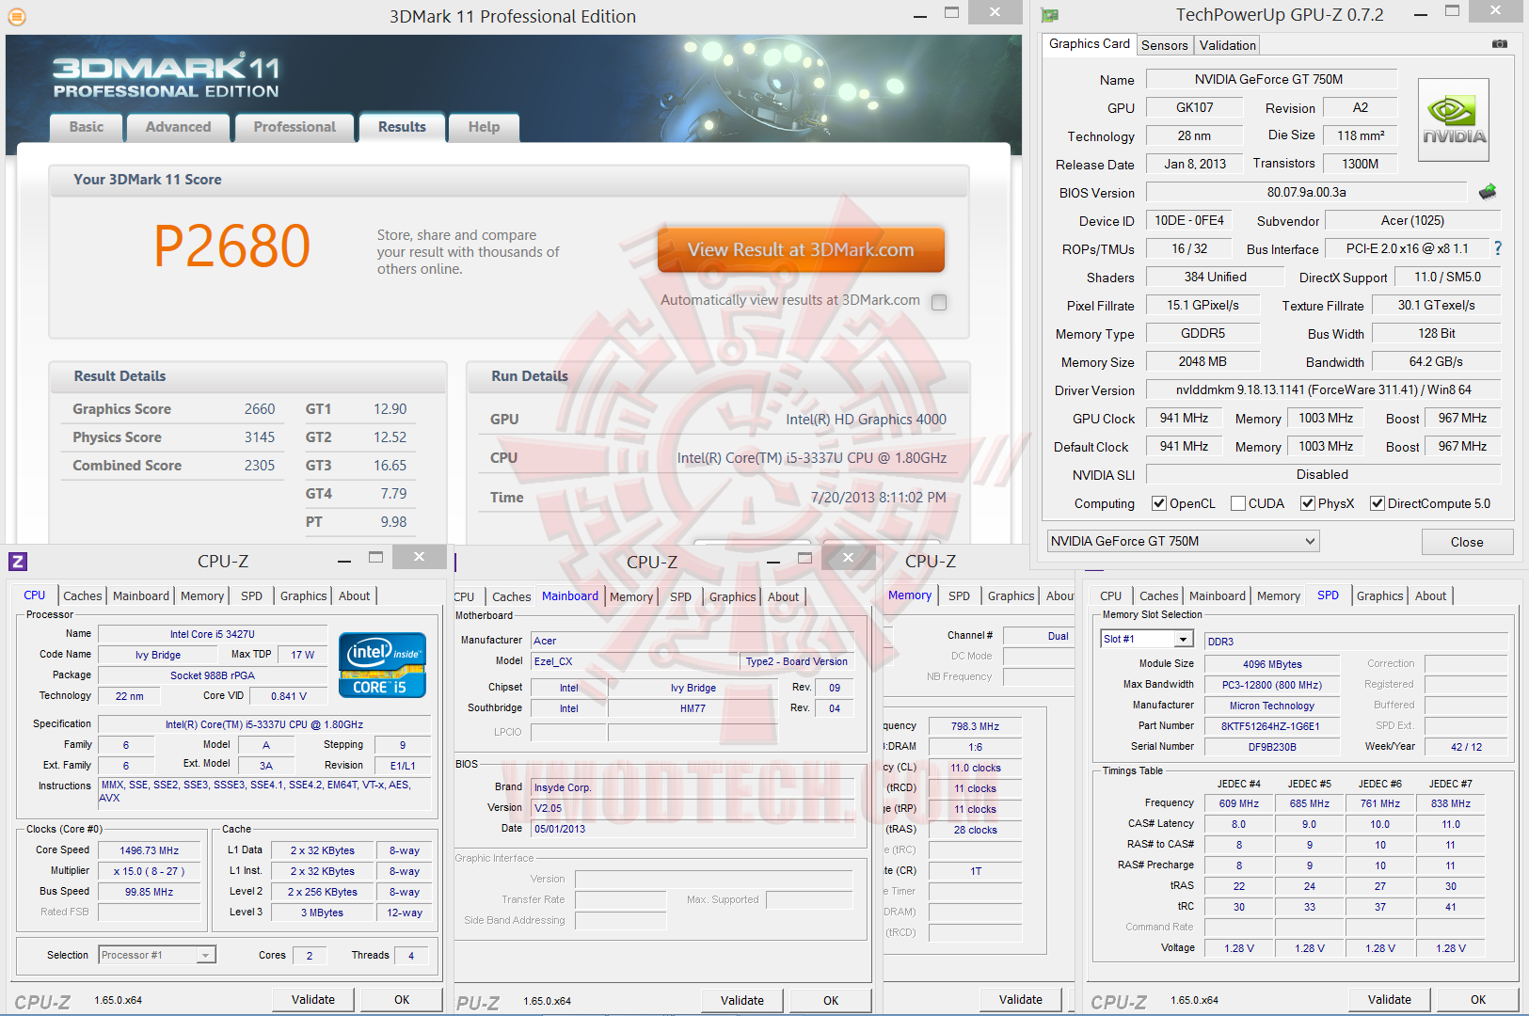Click the Close button in GPU-Z

[1467, 542]
